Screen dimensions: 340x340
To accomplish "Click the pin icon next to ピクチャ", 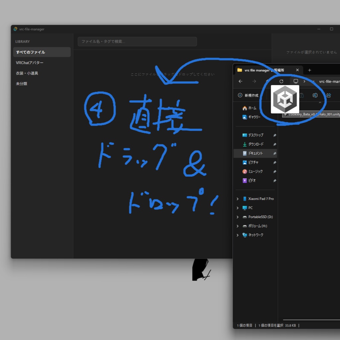I will click(275, 163).
